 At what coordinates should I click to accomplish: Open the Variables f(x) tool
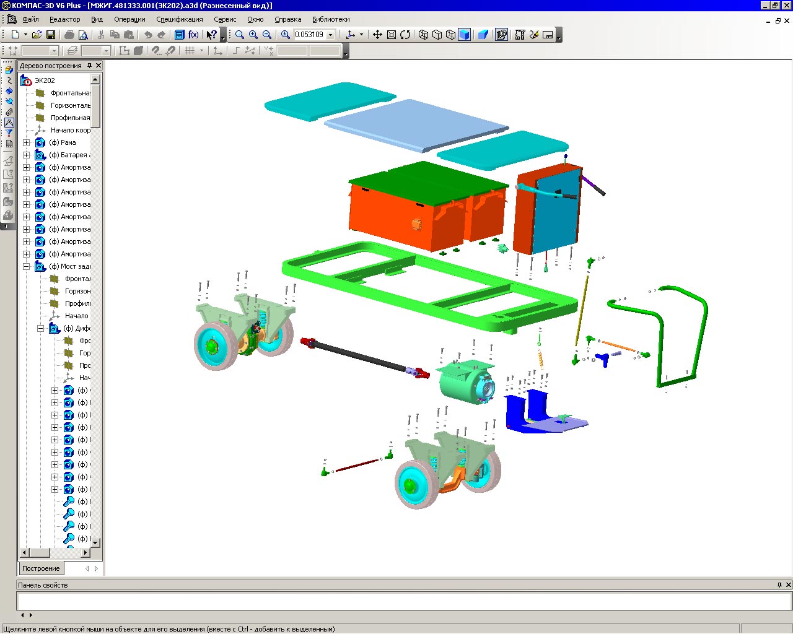click(x=193, y=35)
